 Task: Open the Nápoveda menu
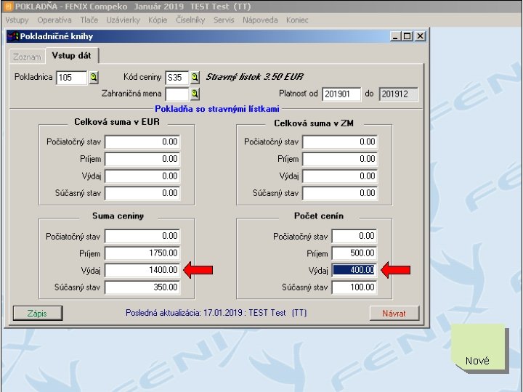[260, 20]
